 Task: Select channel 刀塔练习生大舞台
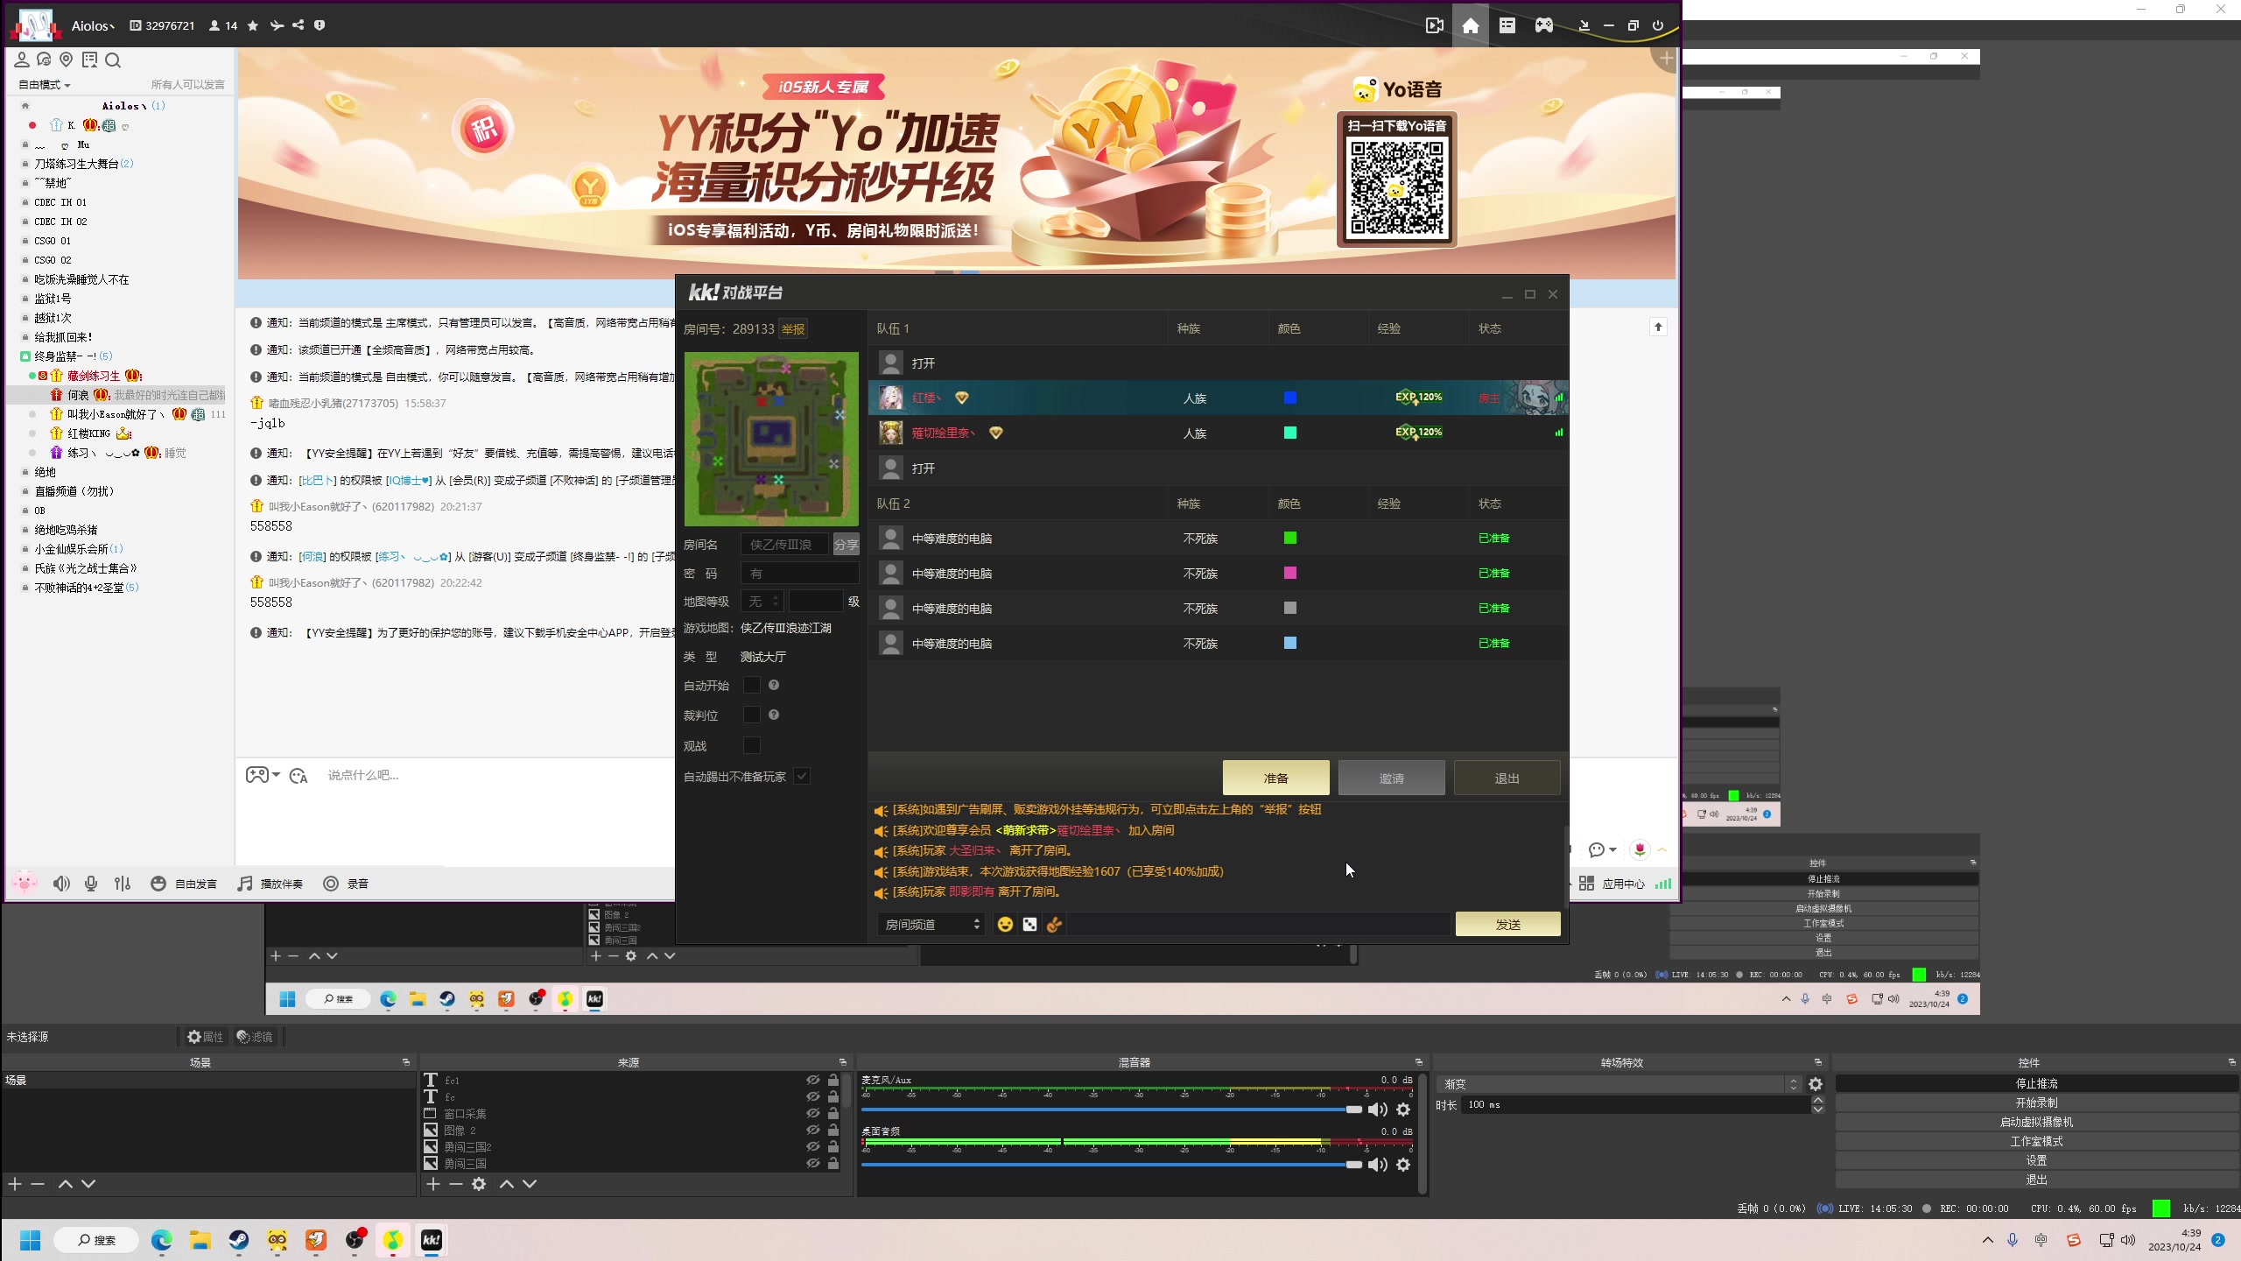tap(77, 164)
